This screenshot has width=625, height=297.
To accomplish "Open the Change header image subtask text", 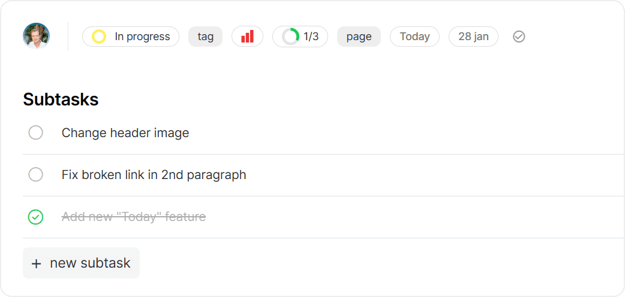I will point(125,132).
